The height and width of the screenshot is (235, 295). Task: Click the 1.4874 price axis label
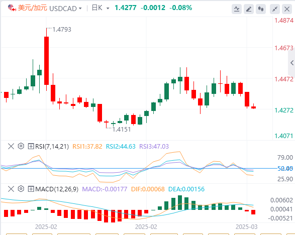284,20
